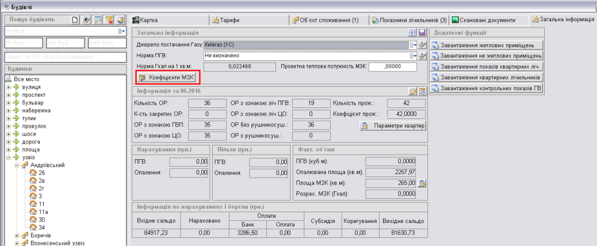
Task: Collapse the узвіз tree node
Action: tap(8, 157)
